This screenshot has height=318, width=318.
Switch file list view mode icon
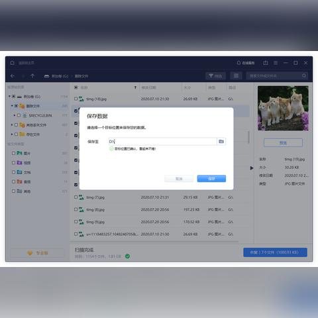click(x=236, y=76)
